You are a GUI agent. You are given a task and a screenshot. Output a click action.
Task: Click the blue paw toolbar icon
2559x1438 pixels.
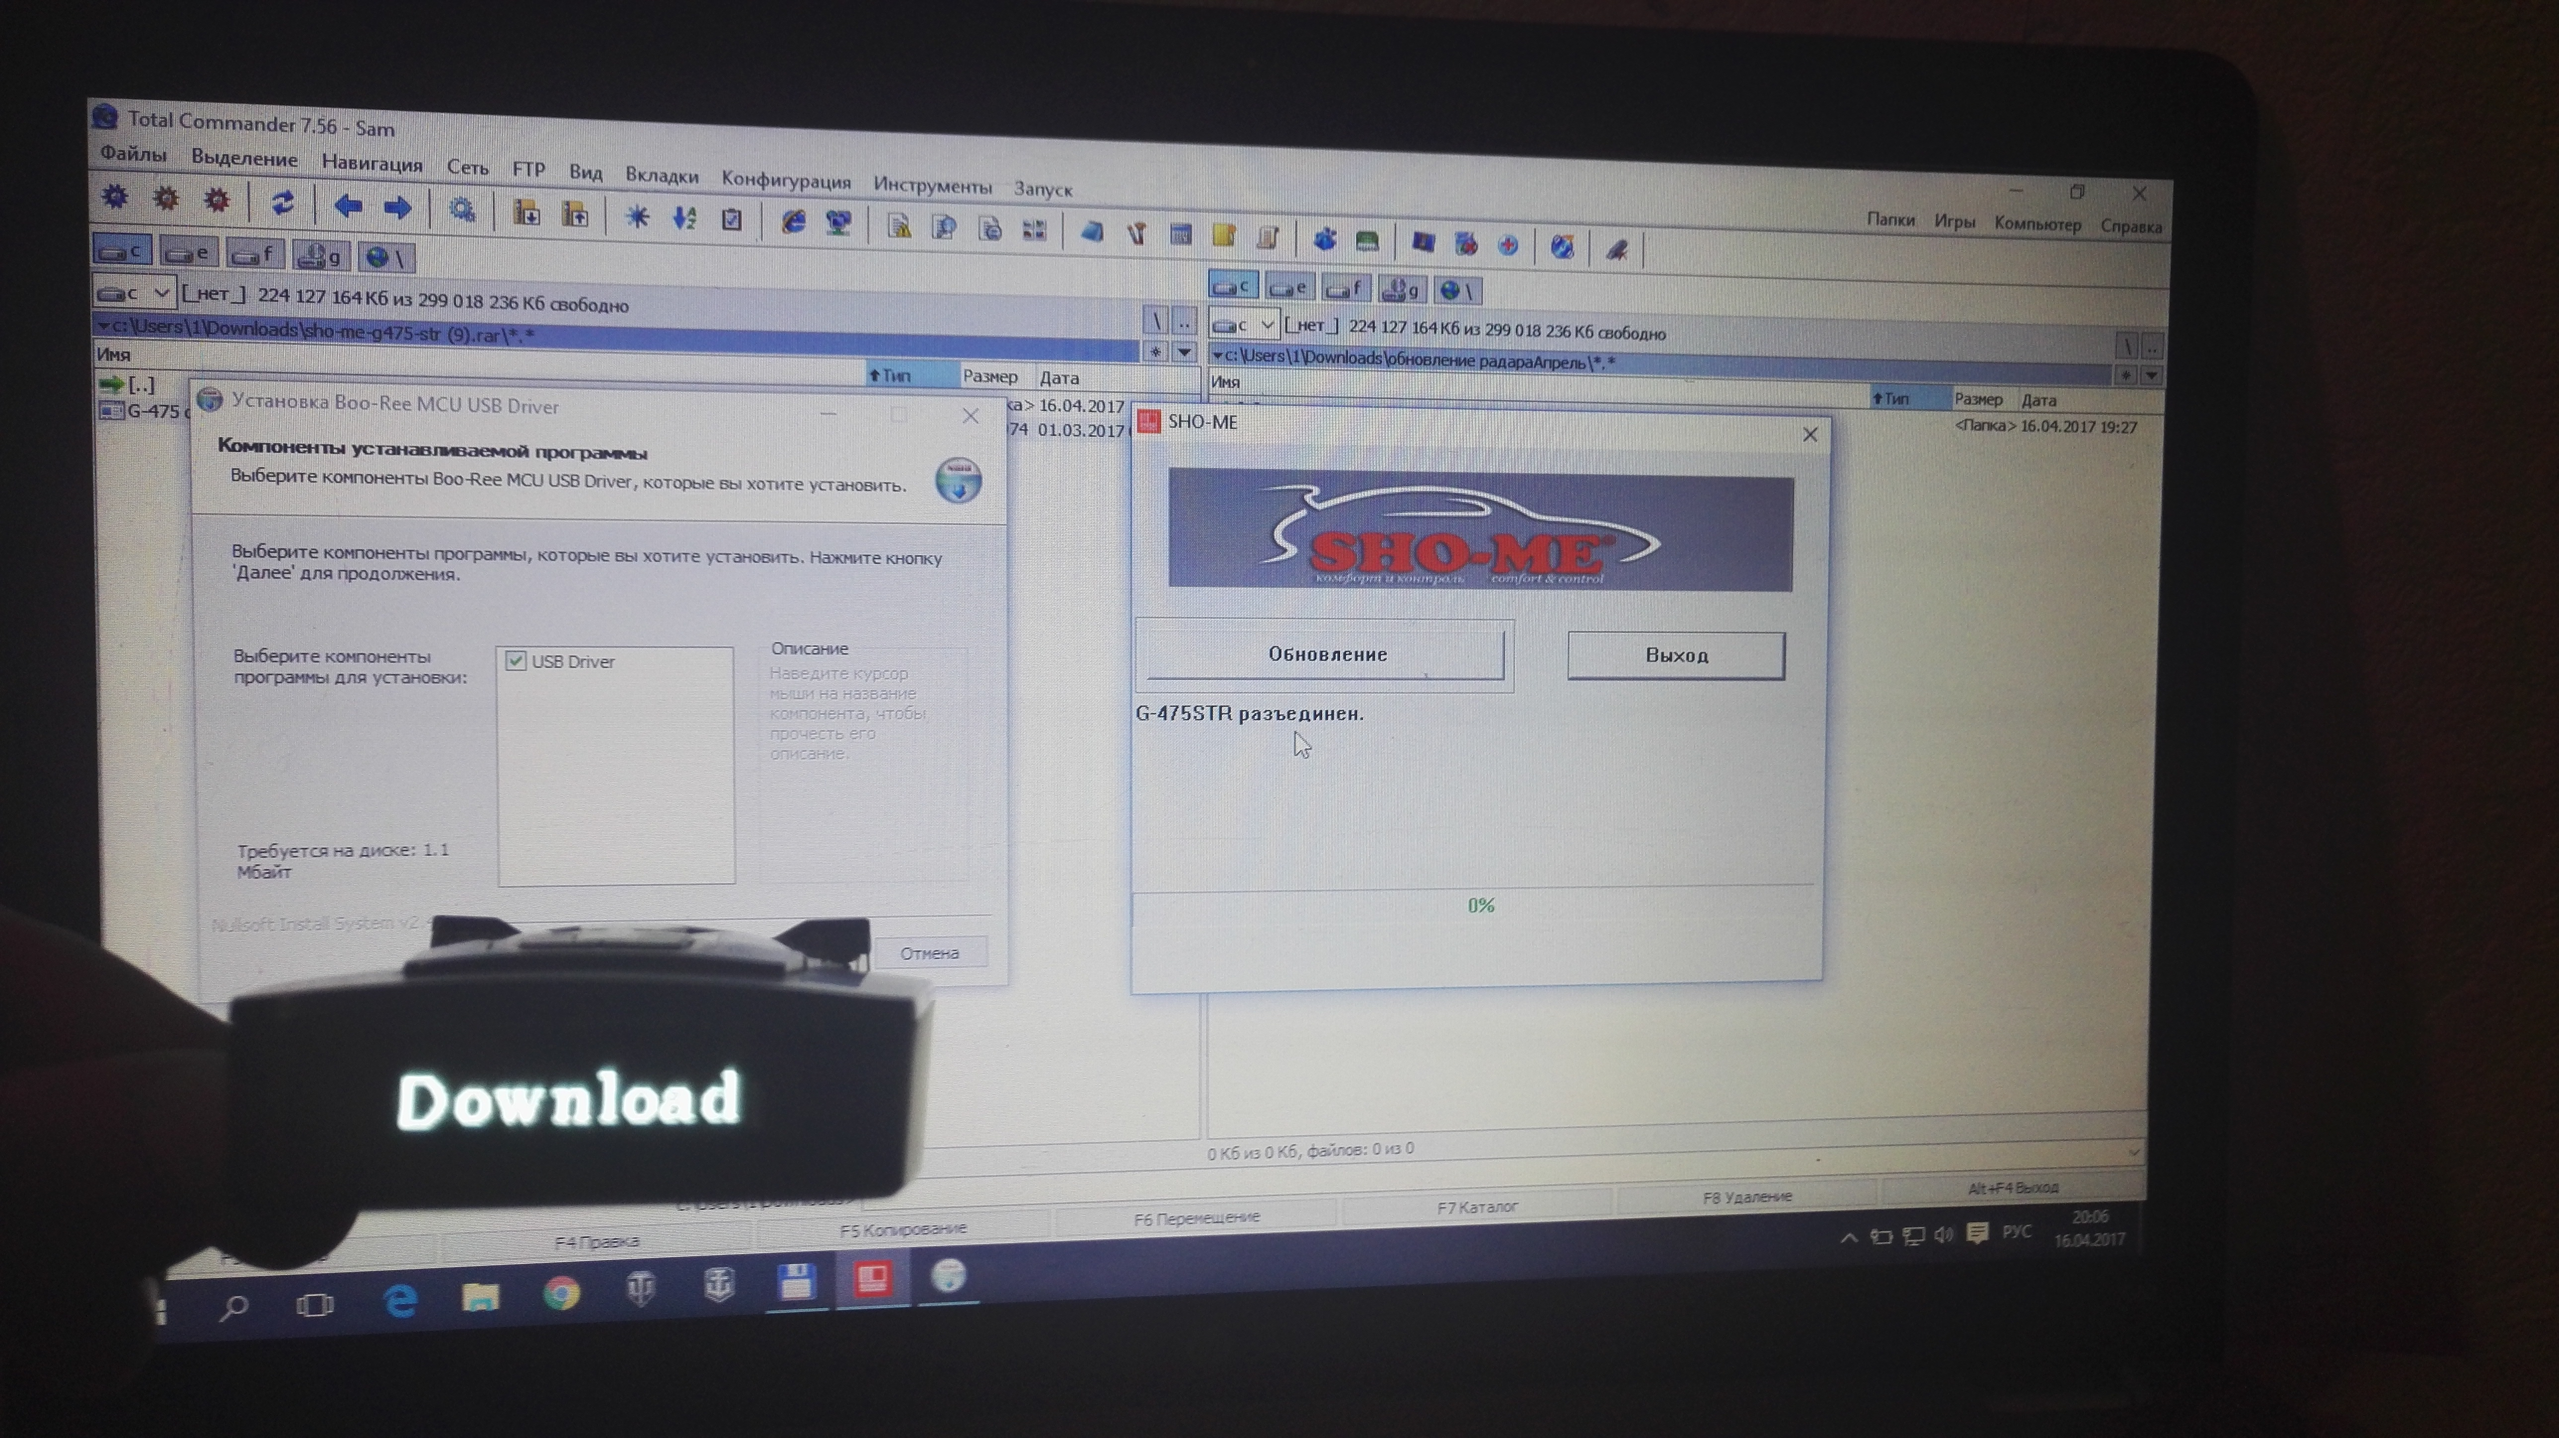coord(1324,238)
